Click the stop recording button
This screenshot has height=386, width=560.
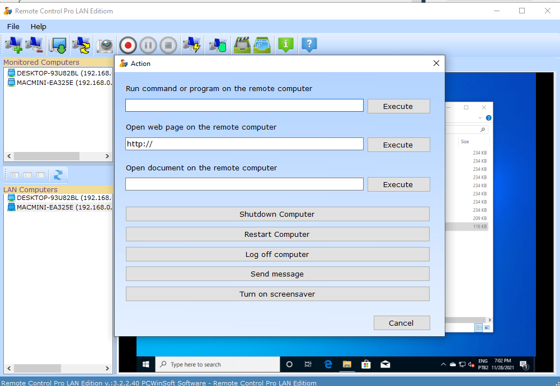tap(168, 45)
